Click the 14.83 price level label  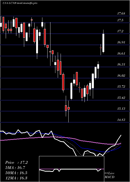click(121, 120)
